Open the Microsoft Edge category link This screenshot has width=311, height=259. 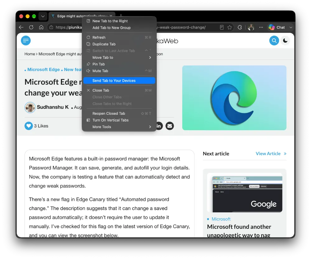click(x=44, y=70)
